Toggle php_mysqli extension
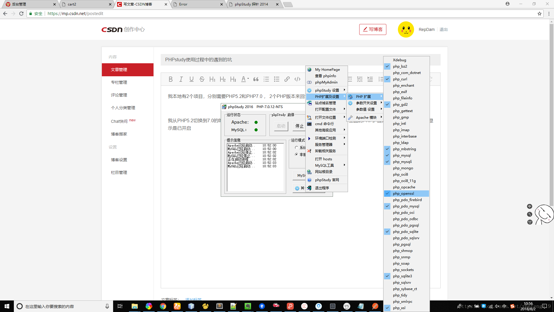The image size is (554, 312). (x=406, y=161)
